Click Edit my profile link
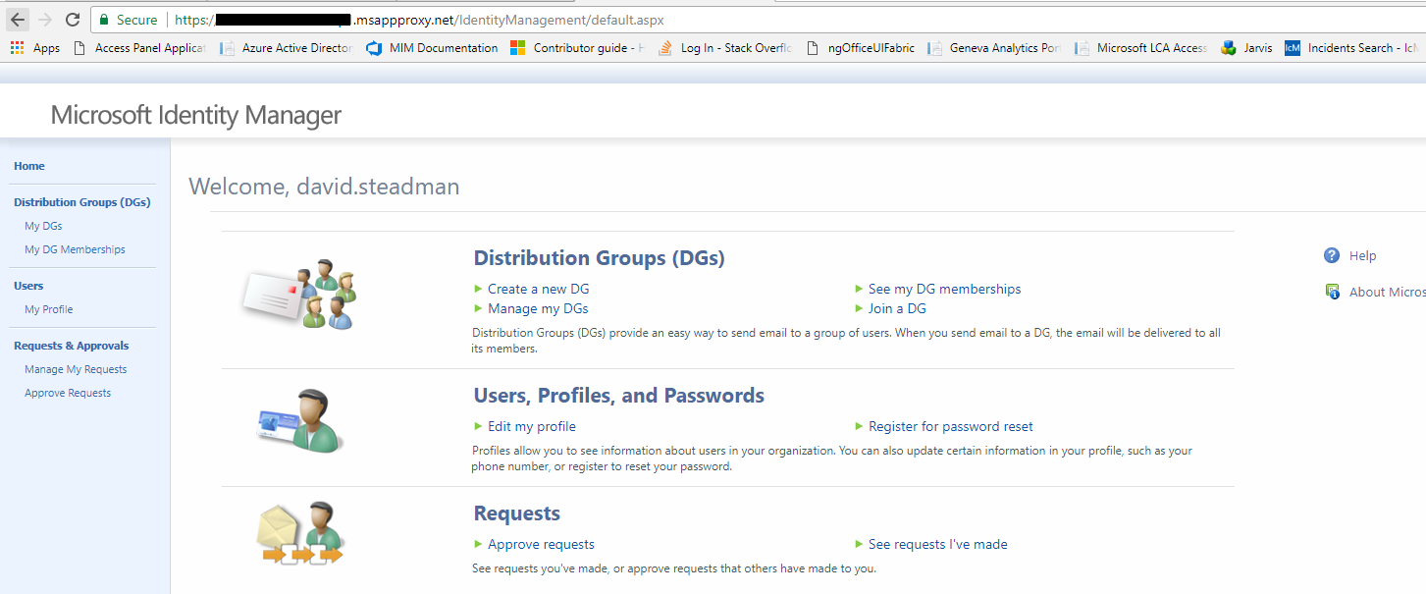Screen dimensions: 1426x594 tap(532, 426)
